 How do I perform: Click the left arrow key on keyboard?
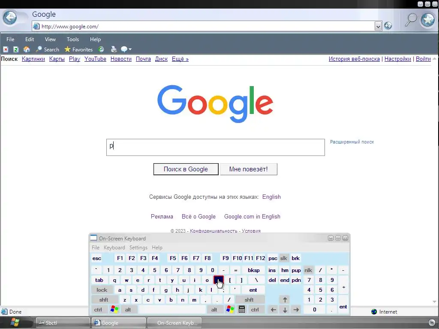pyautogui.click(x=274, y=310)
